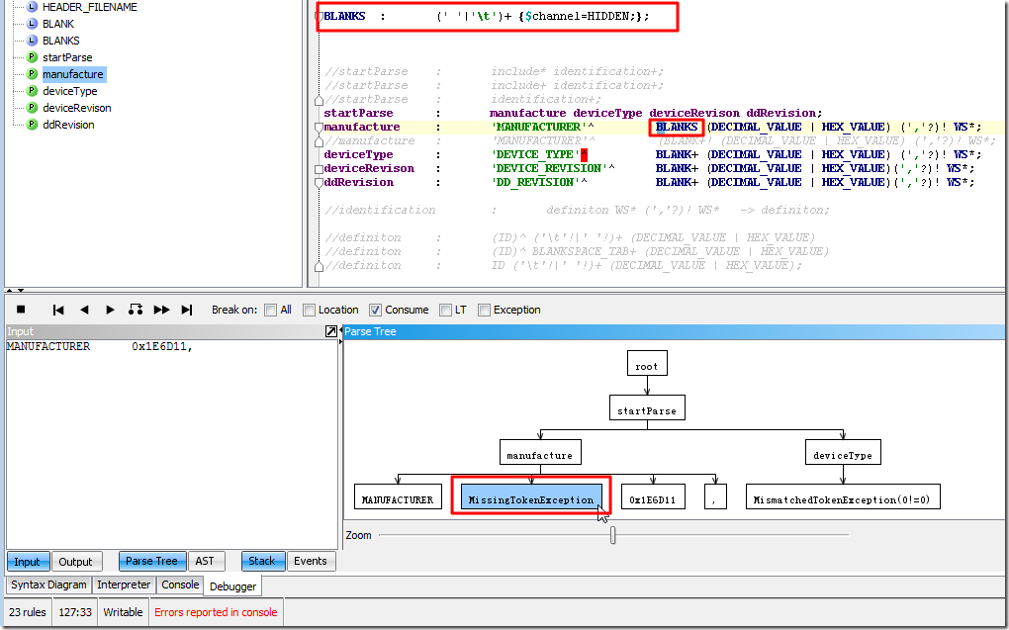
Task: Collapse the ddRevision rule fold marker
Action: [x=319, y=183]
